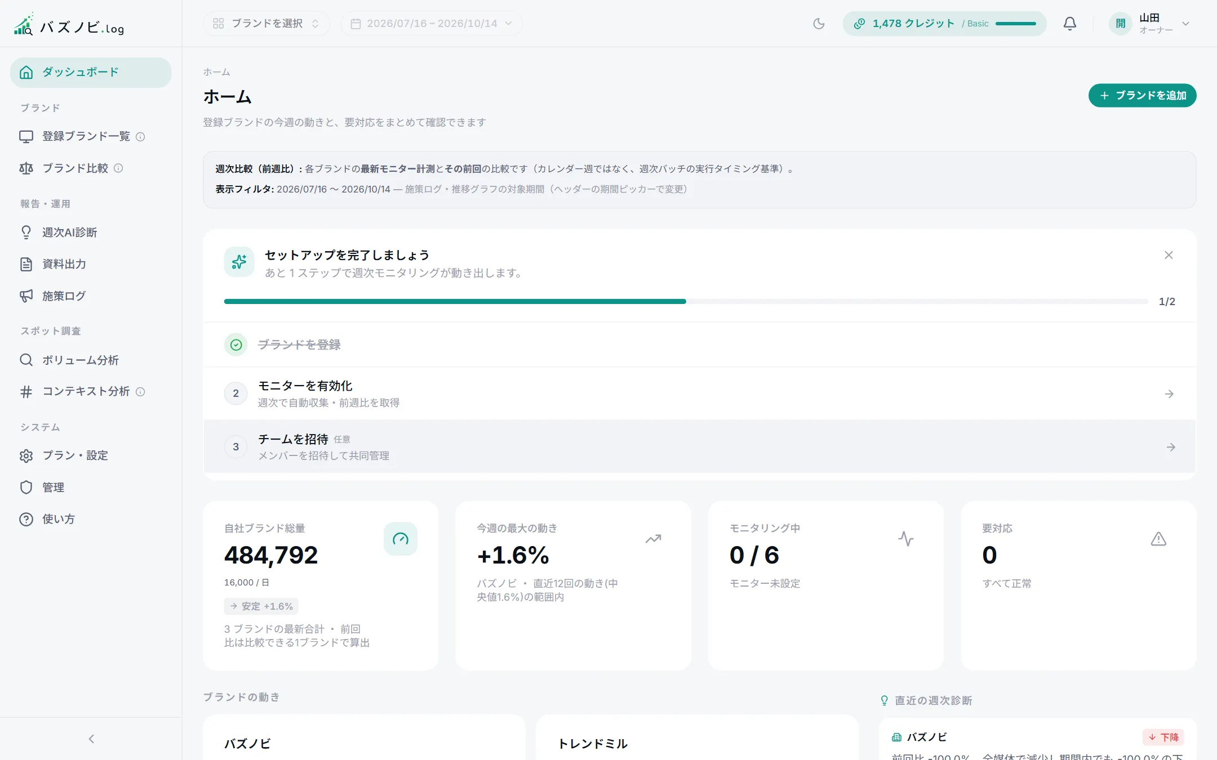Click the コンテキスト分析 hash icon

[26, 392]
